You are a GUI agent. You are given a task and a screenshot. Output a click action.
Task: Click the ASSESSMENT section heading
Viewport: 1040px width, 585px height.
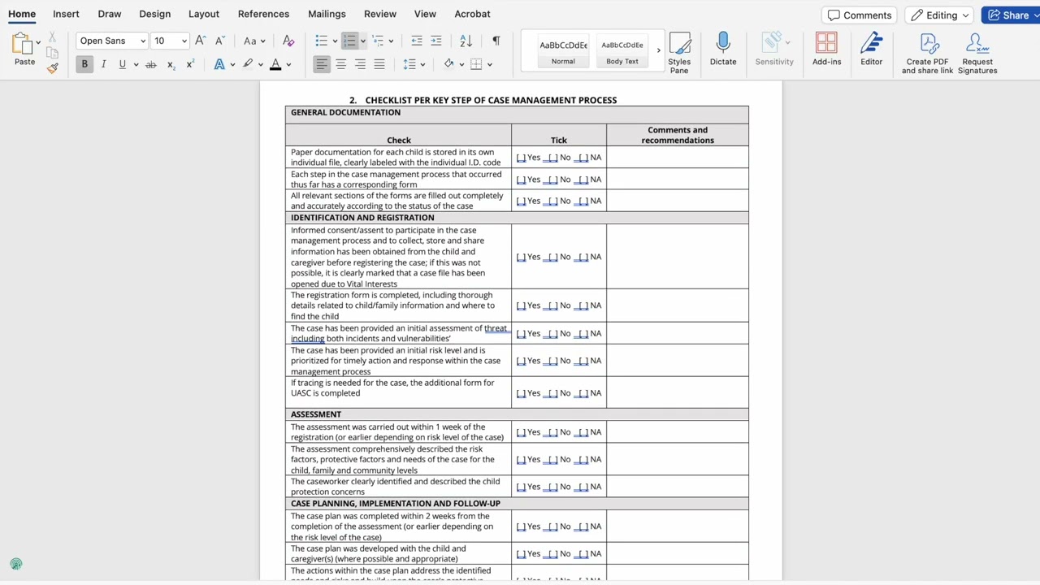(316, 414)
